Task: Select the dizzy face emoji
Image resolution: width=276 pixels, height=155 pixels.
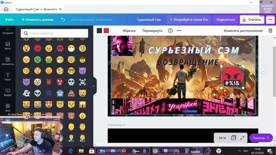Action: click(26, 48)
